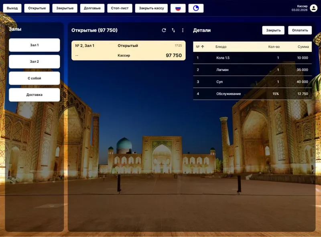Click the sort arrows icon for orders
Viewport: 321px width, 237px height.
point(173,30)
